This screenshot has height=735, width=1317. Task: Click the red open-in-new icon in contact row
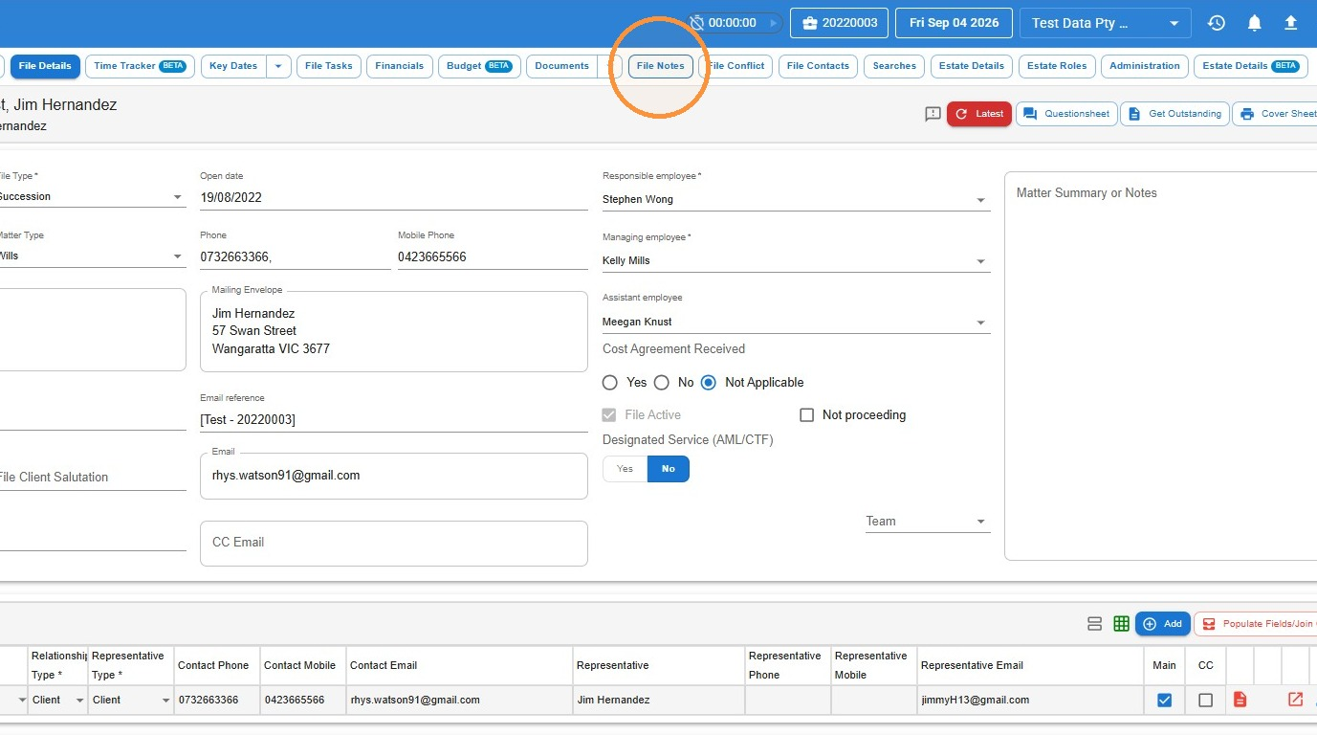click(x=1295, y=700)
